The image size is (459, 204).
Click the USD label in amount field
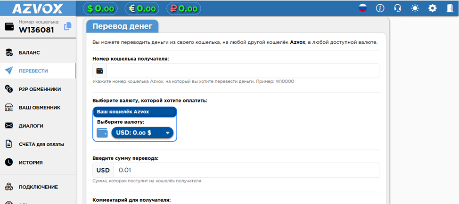pos(103,170)
